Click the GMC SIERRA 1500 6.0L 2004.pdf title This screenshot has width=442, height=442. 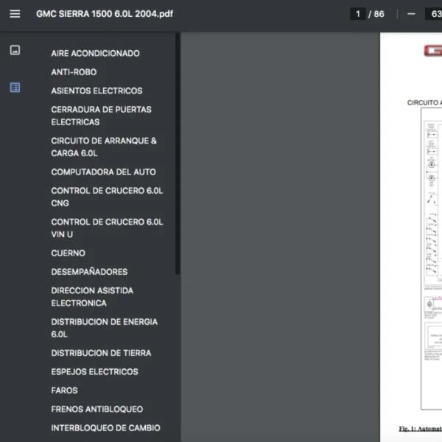click(105, 14)
